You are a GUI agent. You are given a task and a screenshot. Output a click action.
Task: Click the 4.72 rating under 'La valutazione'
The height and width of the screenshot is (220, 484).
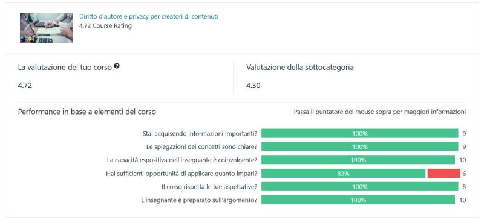[x=25, y=86]
